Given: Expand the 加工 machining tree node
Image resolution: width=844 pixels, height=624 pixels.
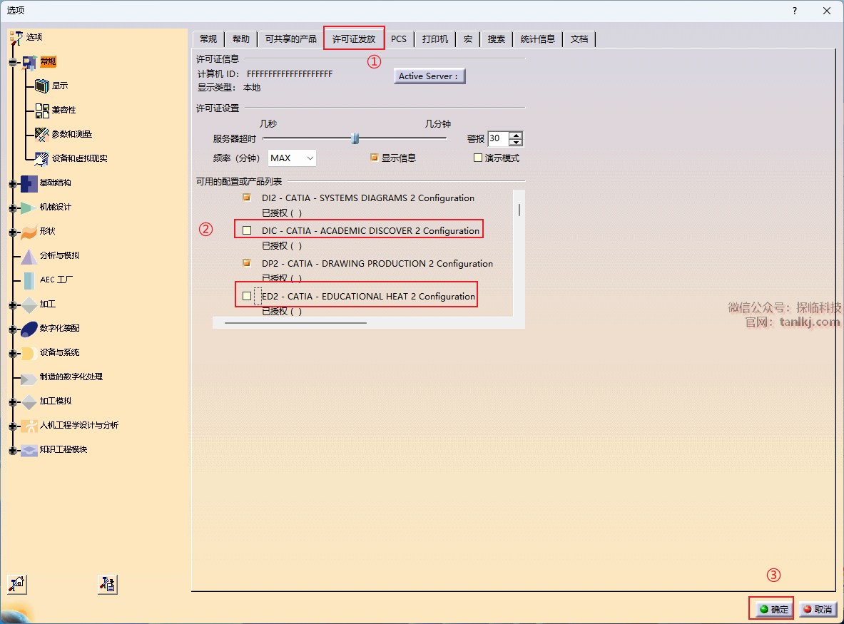Looking at the screenshot, I should [x=12, y=305].
